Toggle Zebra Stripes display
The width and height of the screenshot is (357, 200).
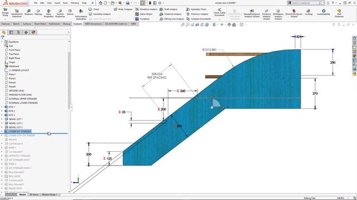tap(144, 14)
